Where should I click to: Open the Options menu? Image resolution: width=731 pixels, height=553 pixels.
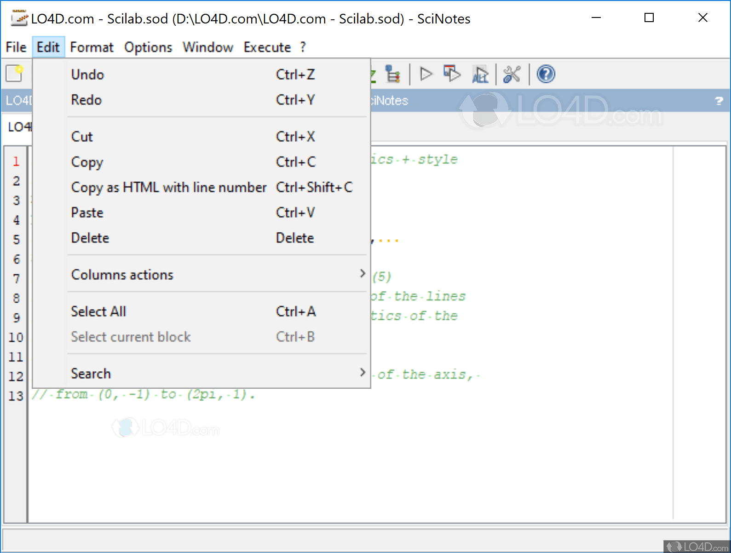click(148, 47)
